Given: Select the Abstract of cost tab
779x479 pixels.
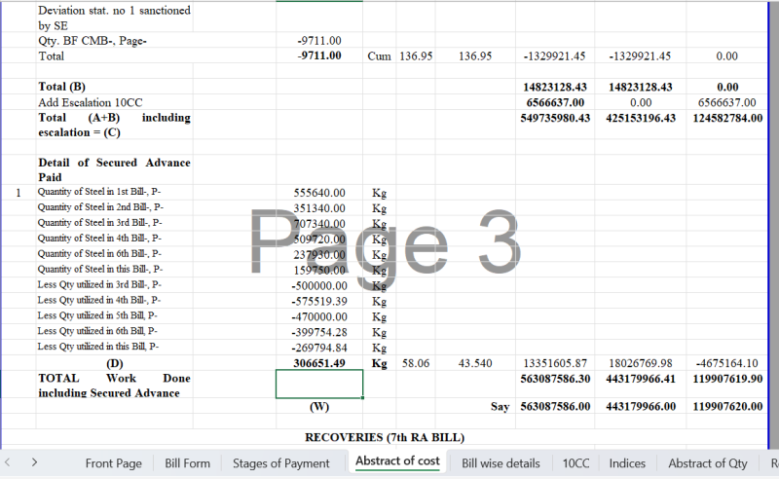Looking at the screenshot, I should click(x=397, y=461).
